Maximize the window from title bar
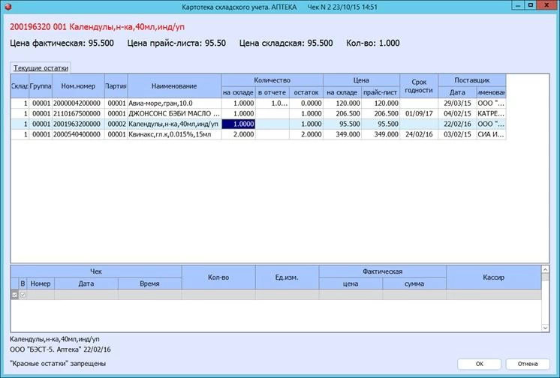Screen dimensions: 560x378 531,5
